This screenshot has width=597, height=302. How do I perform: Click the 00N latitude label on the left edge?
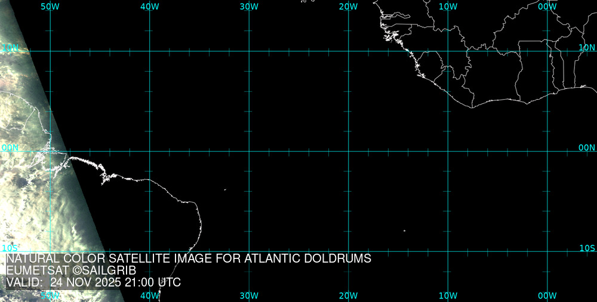tap(10, 147)
